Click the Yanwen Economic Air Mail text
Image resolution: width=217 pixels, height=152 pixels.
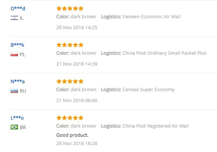[x=151, y=16]
